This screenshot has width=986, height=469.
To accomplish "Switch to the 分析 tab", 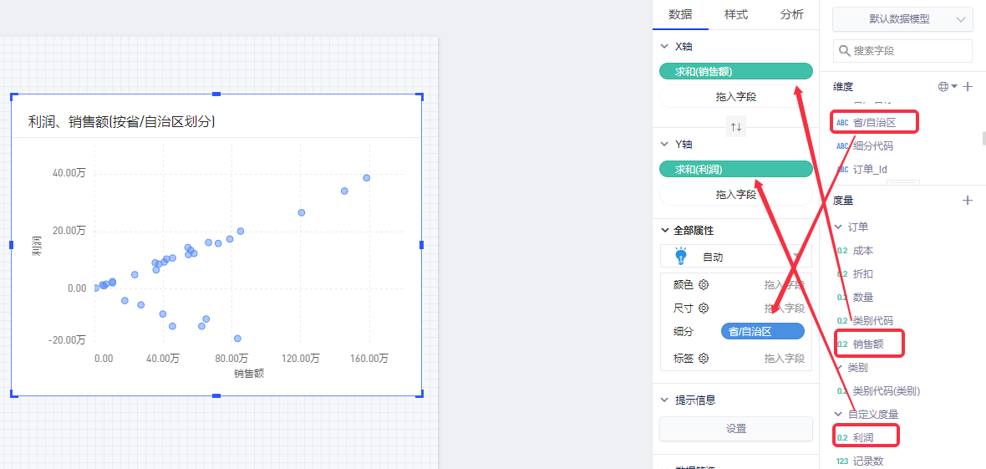I will click(x=791, y=14).
